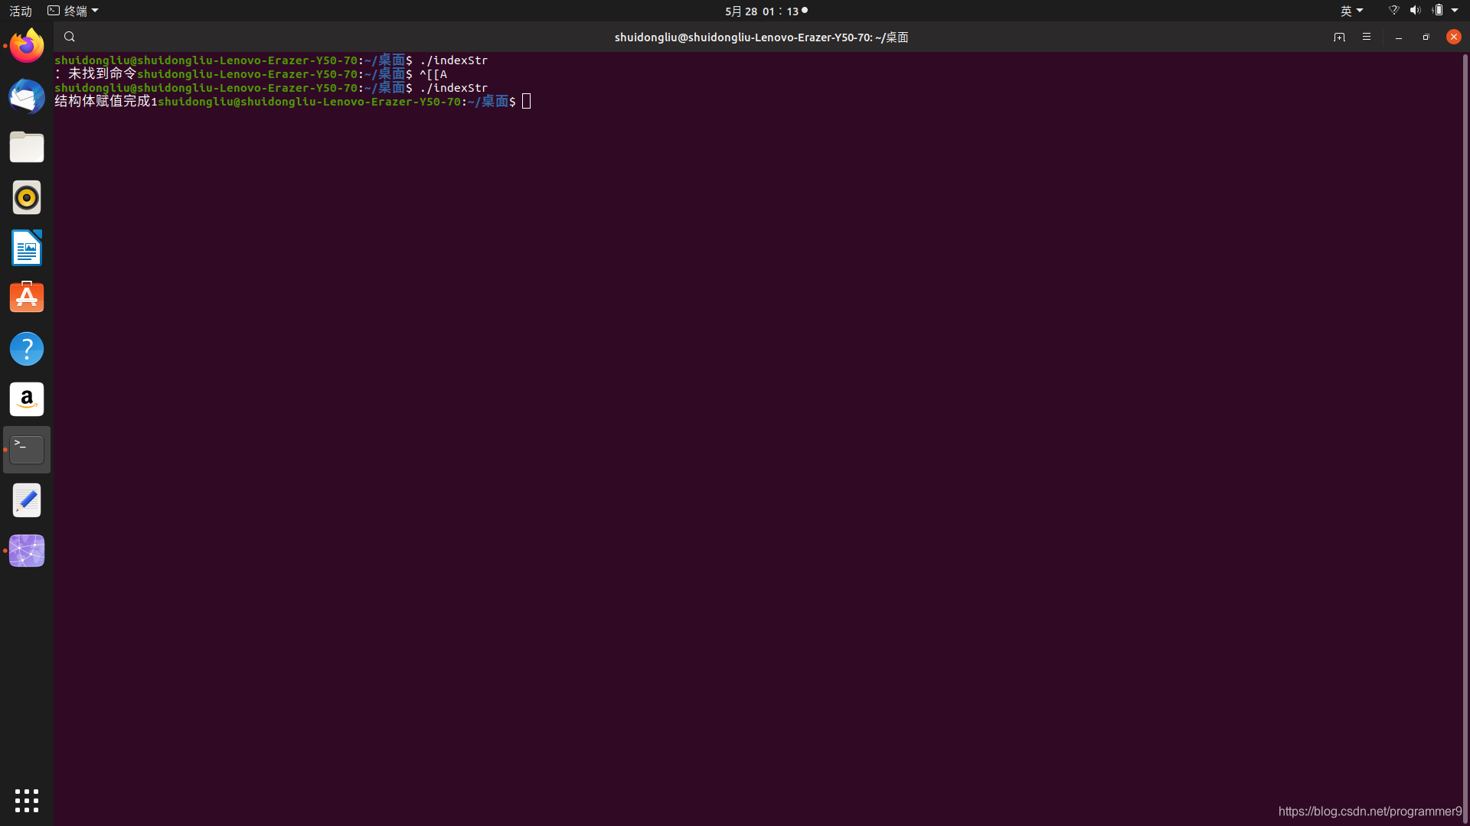Click the terminal search magnifier icon
The image size is (1470, 826).
[x=69, y=37]
